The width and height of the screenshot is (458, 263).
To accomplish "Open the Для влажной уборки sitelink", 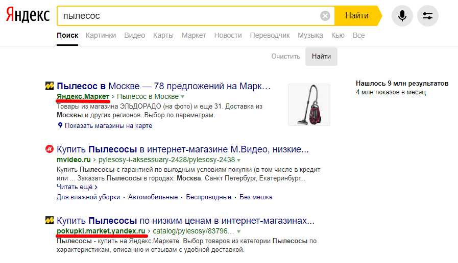I will tap(88, 197).
